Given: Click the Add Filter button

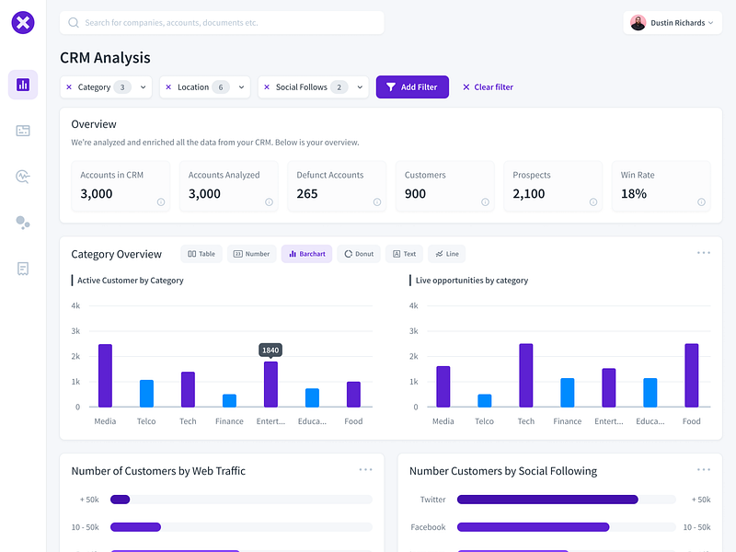Looking at the screenshot, I should (x=411, y=86).
